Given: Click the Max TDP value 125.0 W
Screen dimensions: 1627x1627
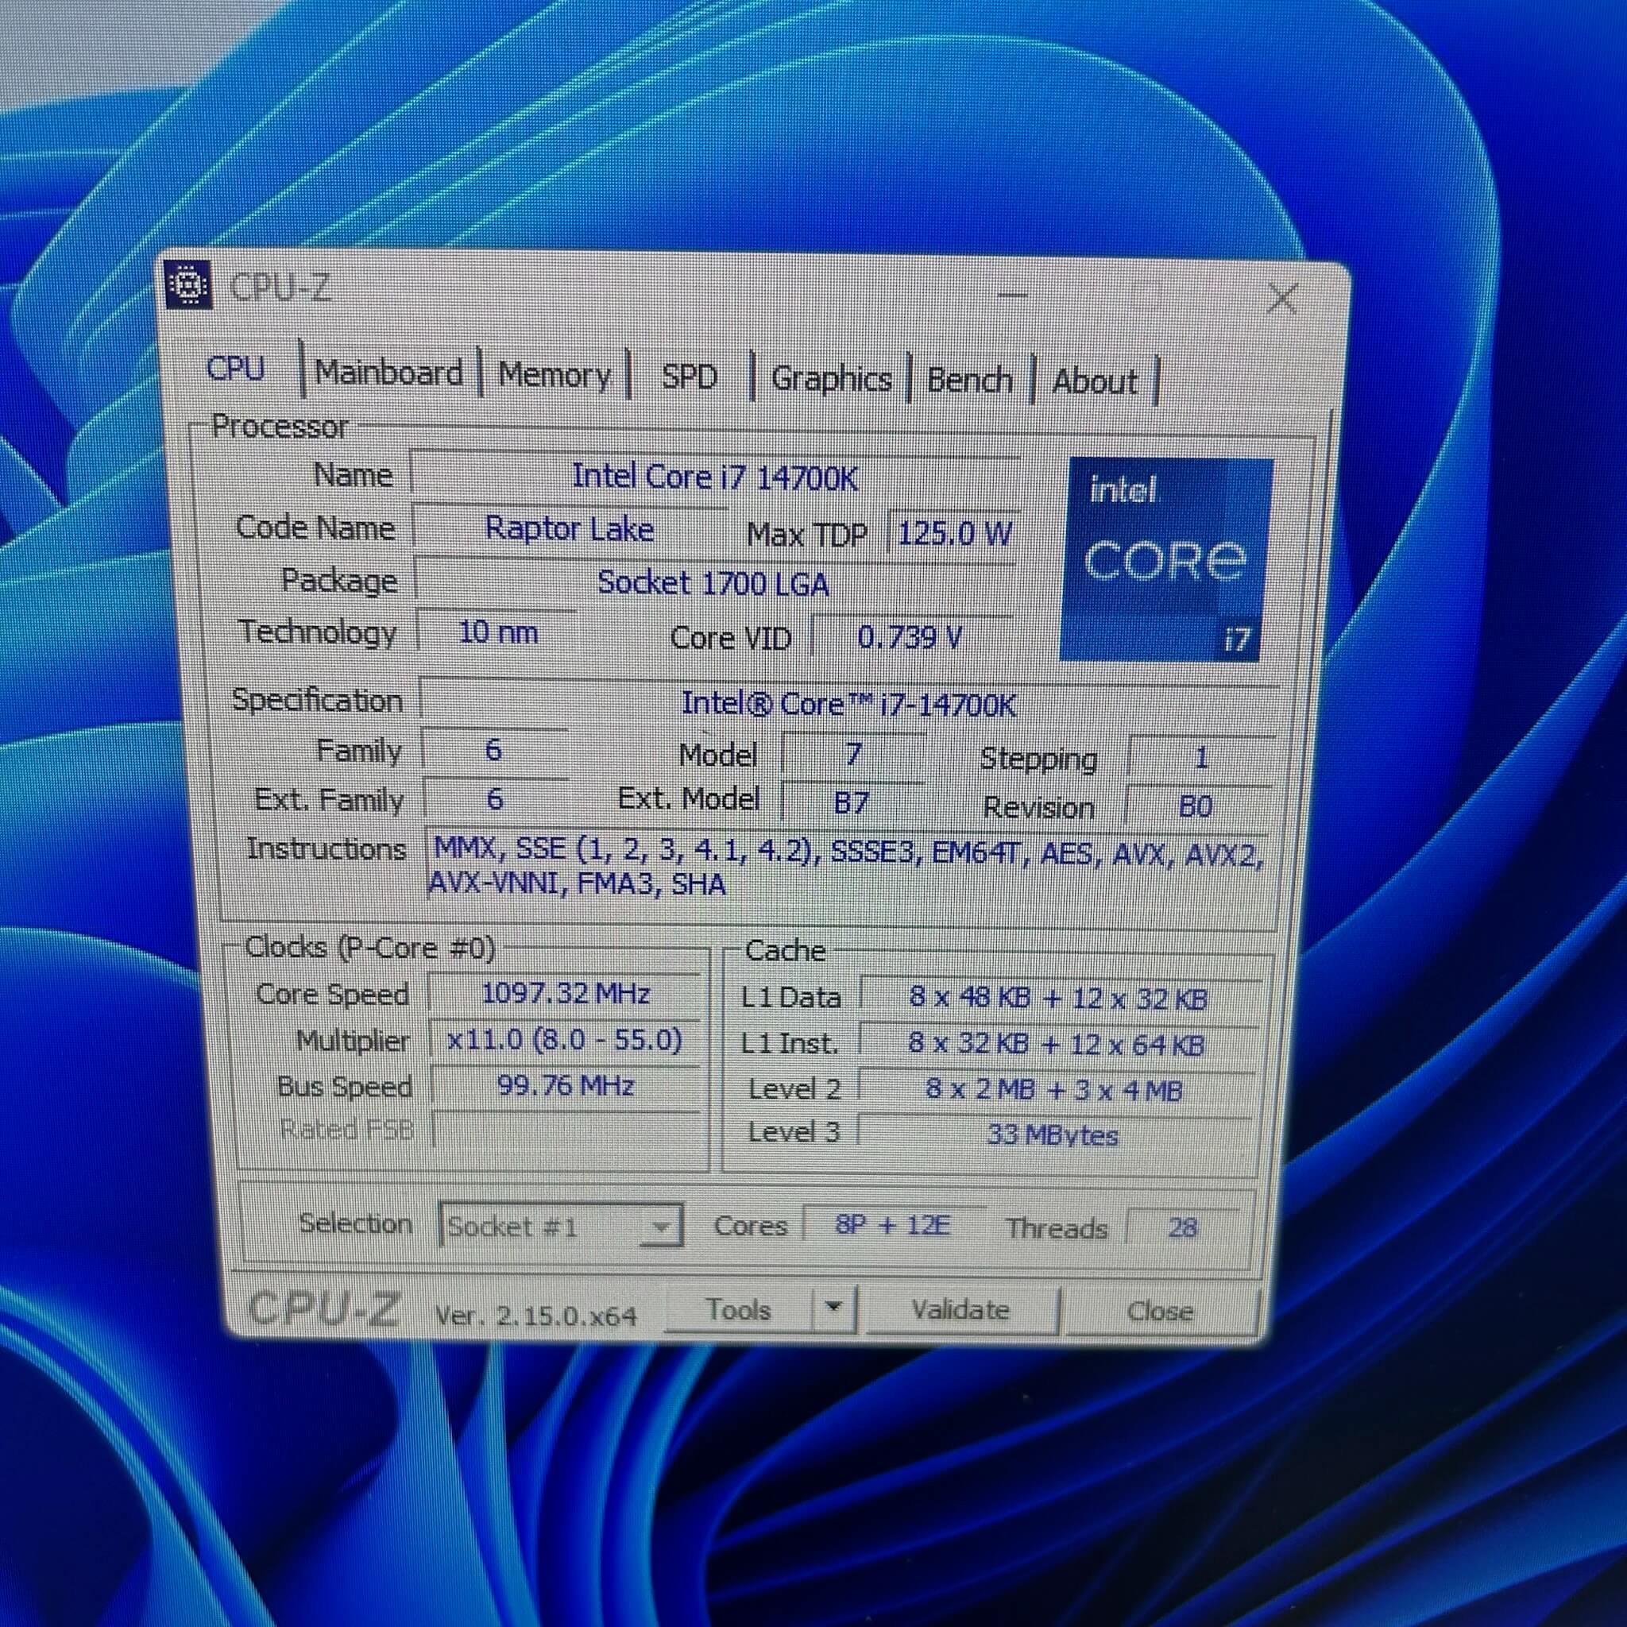Looking at the screenshot, I should (953, 533).
